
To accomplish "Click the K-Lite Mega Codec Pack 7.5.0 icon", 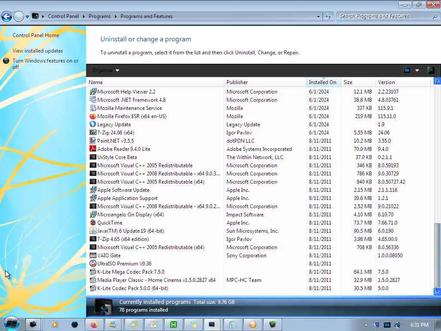I will point(93,272).
